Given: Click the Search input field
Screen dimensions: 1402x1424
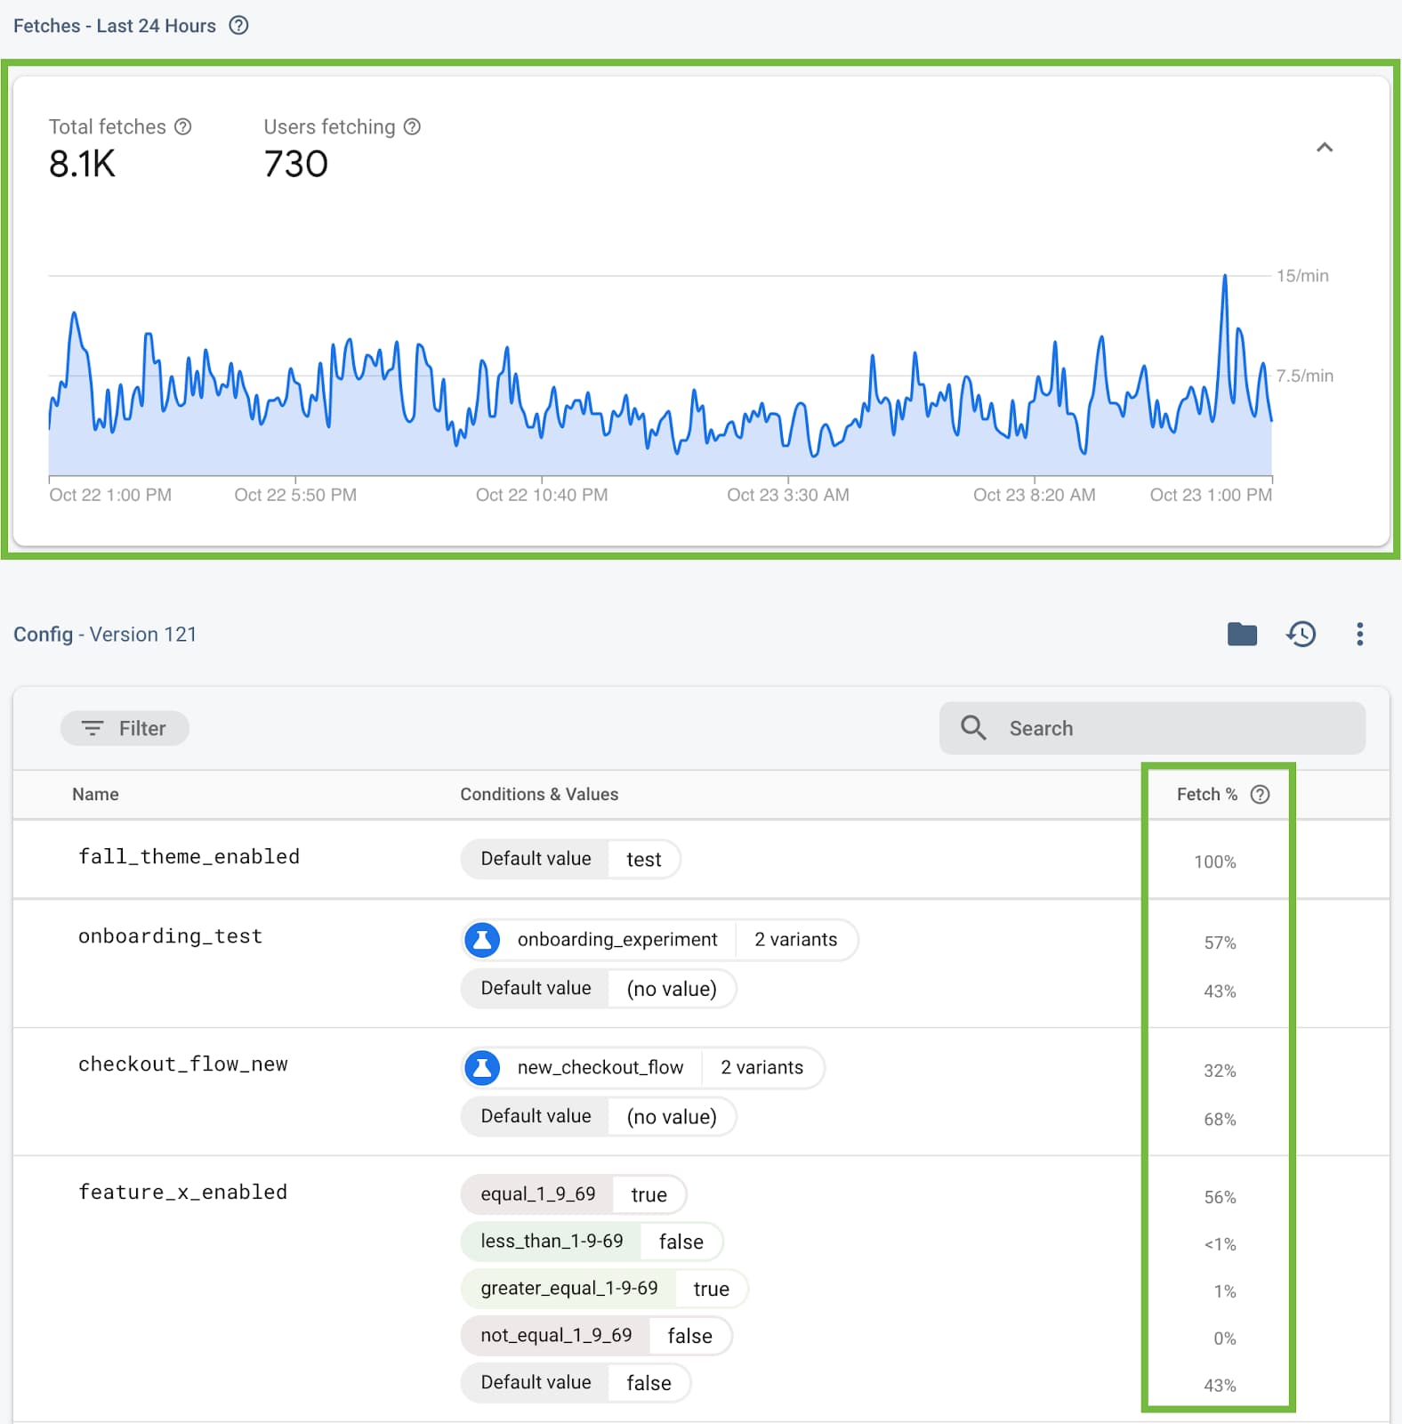Looking at the screenshot, I should tap(1152, 728).
